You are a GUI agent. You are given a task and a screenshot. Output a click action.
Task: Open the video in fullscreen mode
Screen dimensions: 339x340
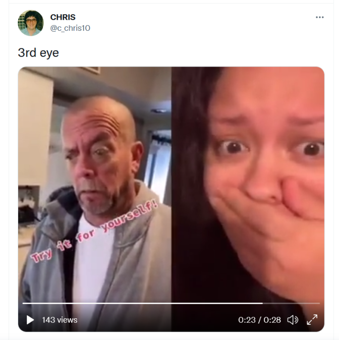[312, 320]
